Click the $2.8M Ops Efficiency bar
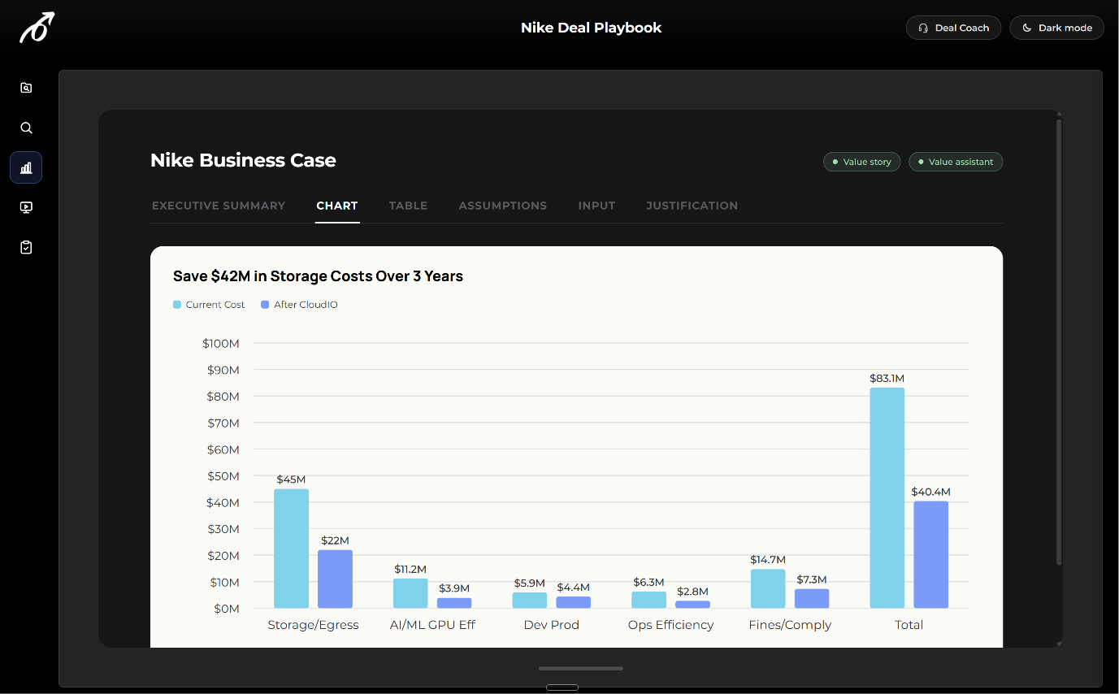Screen dimensions: 1119x694 (692, 605)
